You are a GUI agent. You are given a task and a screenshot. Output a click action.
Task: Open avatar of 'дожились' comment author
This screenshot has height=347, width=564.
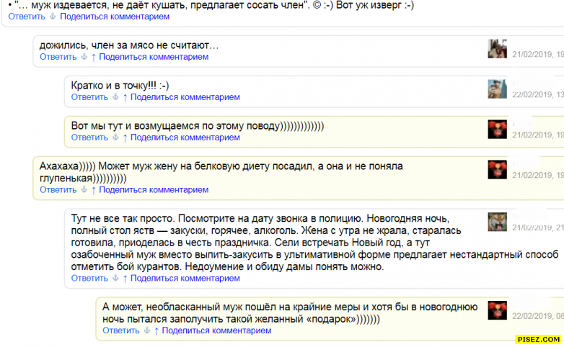pos(497,49)
